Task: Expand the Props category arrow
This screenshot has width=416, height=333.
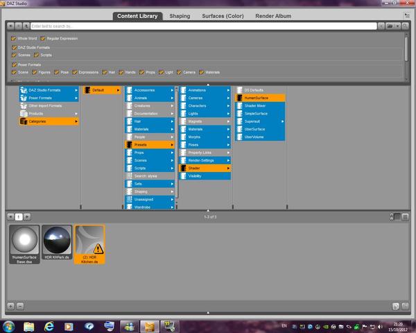Action: 172,153
